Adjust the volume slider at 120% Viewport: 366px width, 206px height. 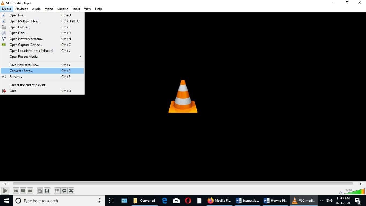click(x=355, y=191)
